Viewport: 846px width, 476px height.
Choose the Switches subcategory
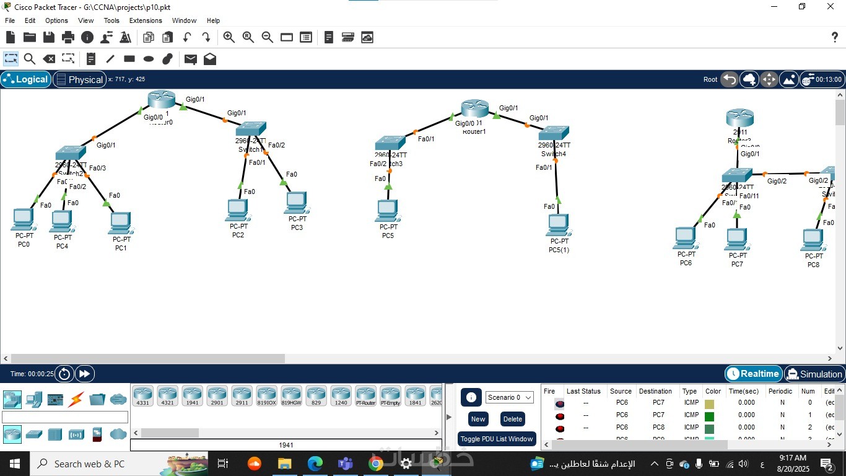click(34, 434)
